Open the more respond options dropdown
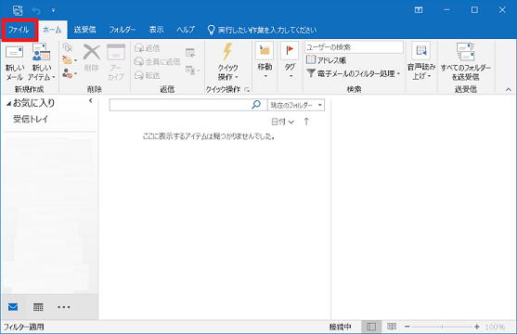The height and width of the screenshot is (334, 517). [x=192, y=71]
